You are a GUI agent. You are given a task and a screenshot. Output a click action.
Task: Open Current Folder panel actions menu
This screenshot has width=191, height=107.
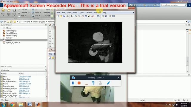coord(46,25)
